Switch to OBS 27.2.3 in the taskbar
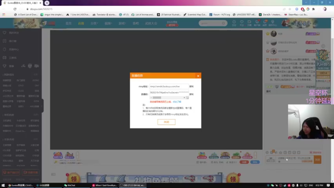This screenshot has width=334, height=188. tap(132, 185)
